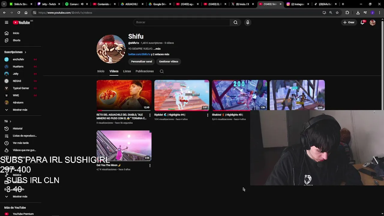Click Gestionar videos button
This screenshot has width=384, height=216.
(169, 61)
